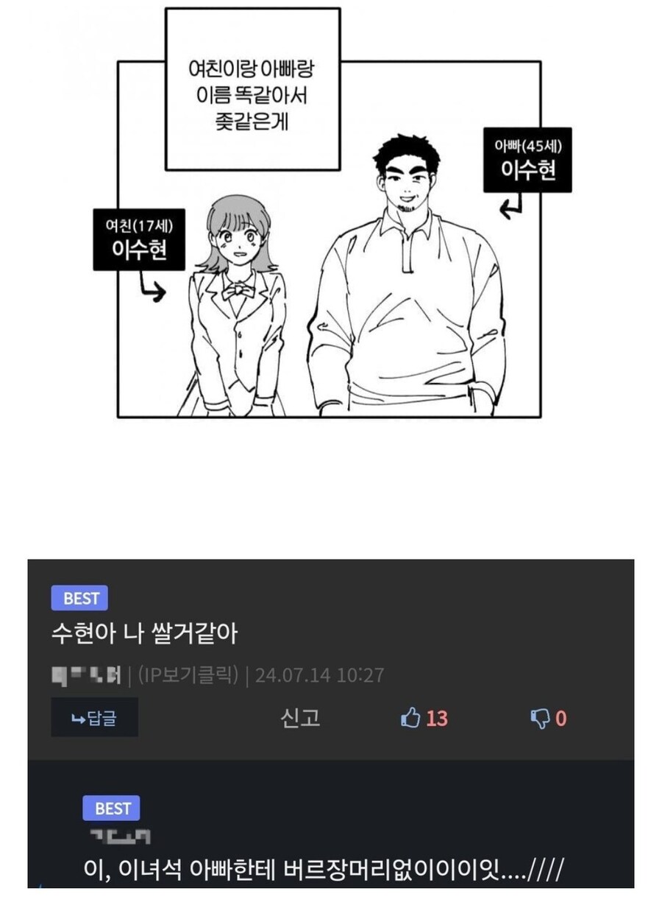The image size is (662, 919).
Task: Click the reply arrow icon in 답글 button
Action: [77, 719]
